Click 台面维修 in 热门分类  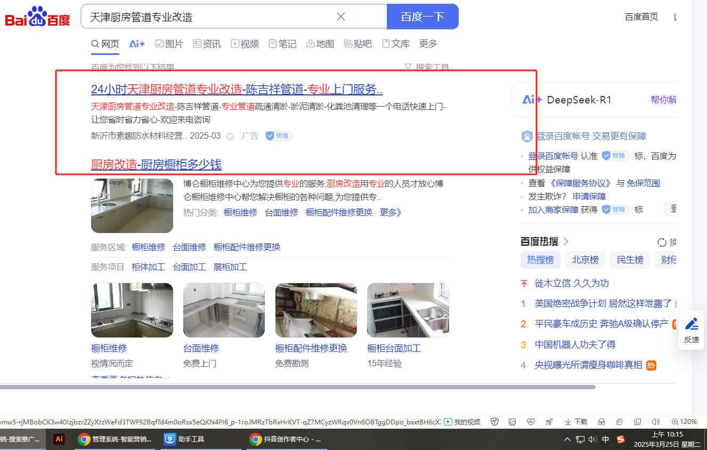pos(282,212)
